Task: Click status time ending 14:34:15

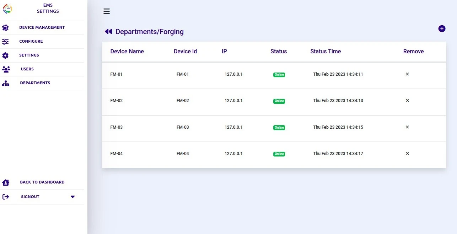Action: (338, 127)
